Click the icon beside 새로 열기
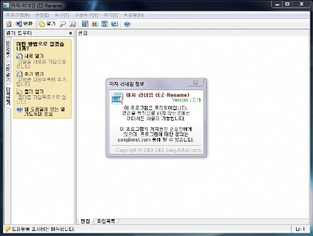 pyautogui.click(x=19, y=56)
